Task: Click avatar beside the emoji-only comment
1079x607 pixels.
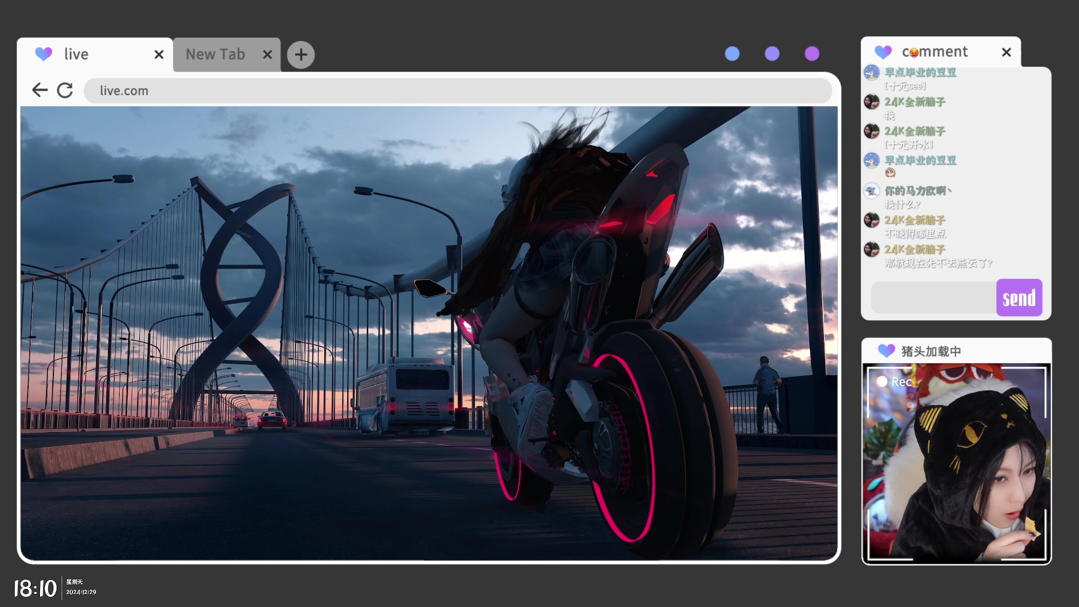Action: [872, 160]
